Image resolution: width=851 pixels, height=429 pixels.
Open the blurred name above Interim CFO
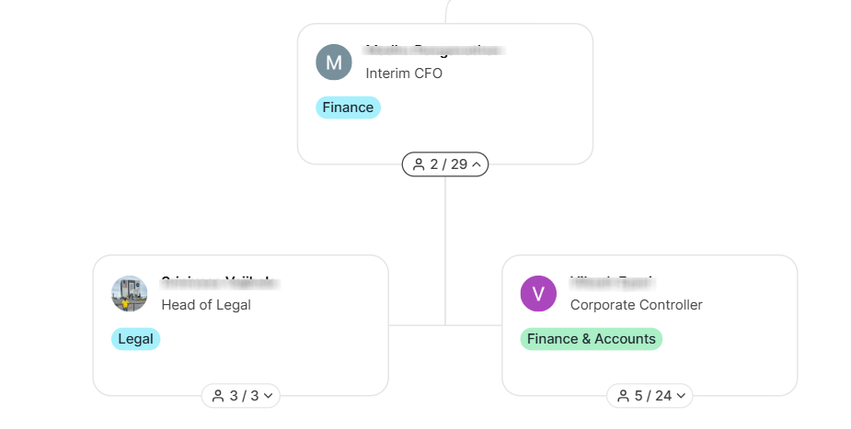pyautogui.click(x=435, y=51)
